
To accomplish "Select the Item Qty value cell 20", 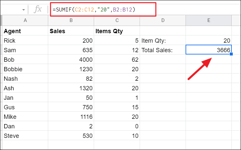I will [x=209, y=41].
